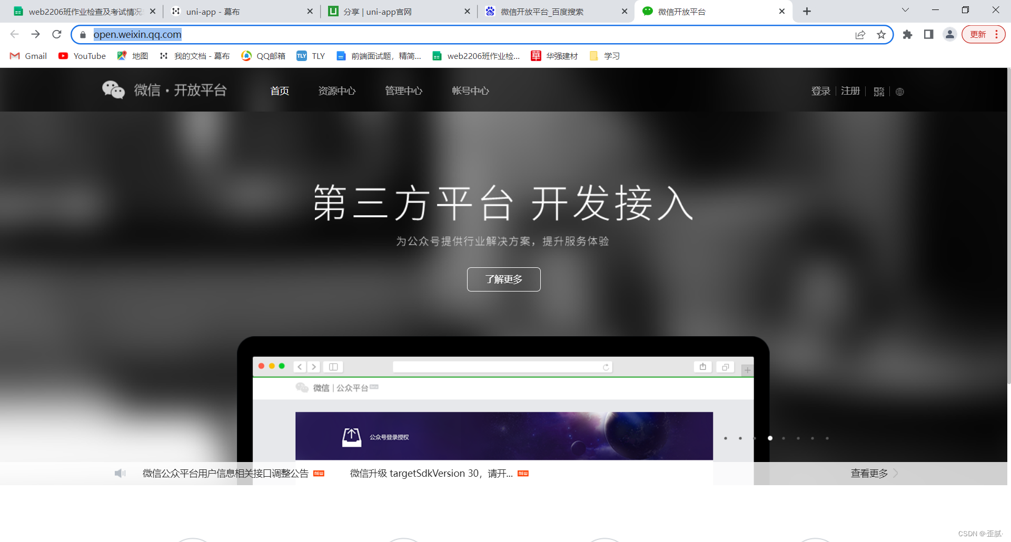Open the browser extensions puzzle icon
This screenshot has width=1011, height=542.
point(907,34)
